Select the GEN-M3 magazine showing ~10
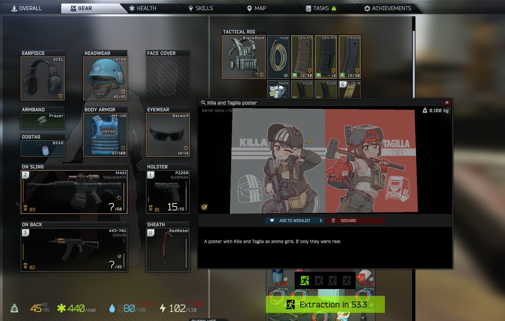 click(x=326, y=57)
